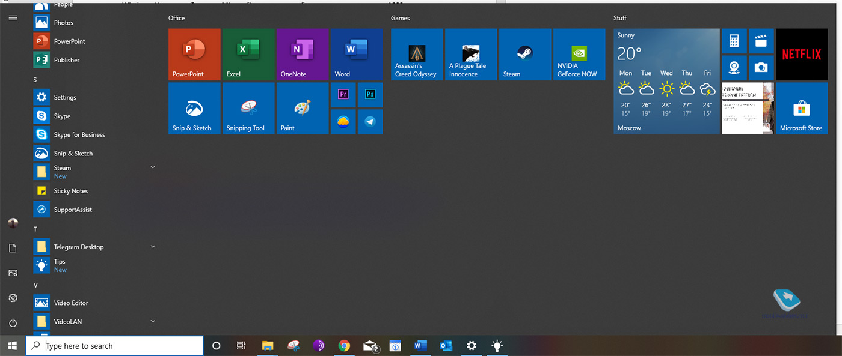Launch the Photoshop small tile
The width and height of the screenshot is (842, 356).
[370, 95]
